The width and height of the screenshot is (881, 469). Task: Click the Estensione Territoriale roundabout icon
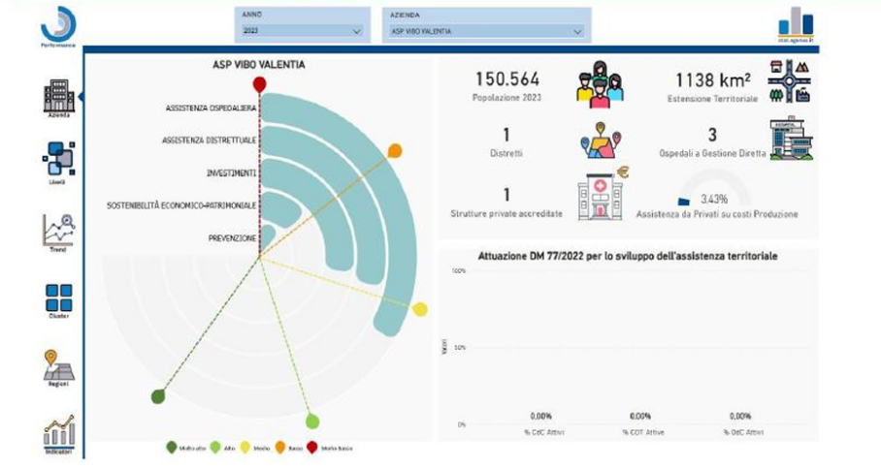coord(790,81)
